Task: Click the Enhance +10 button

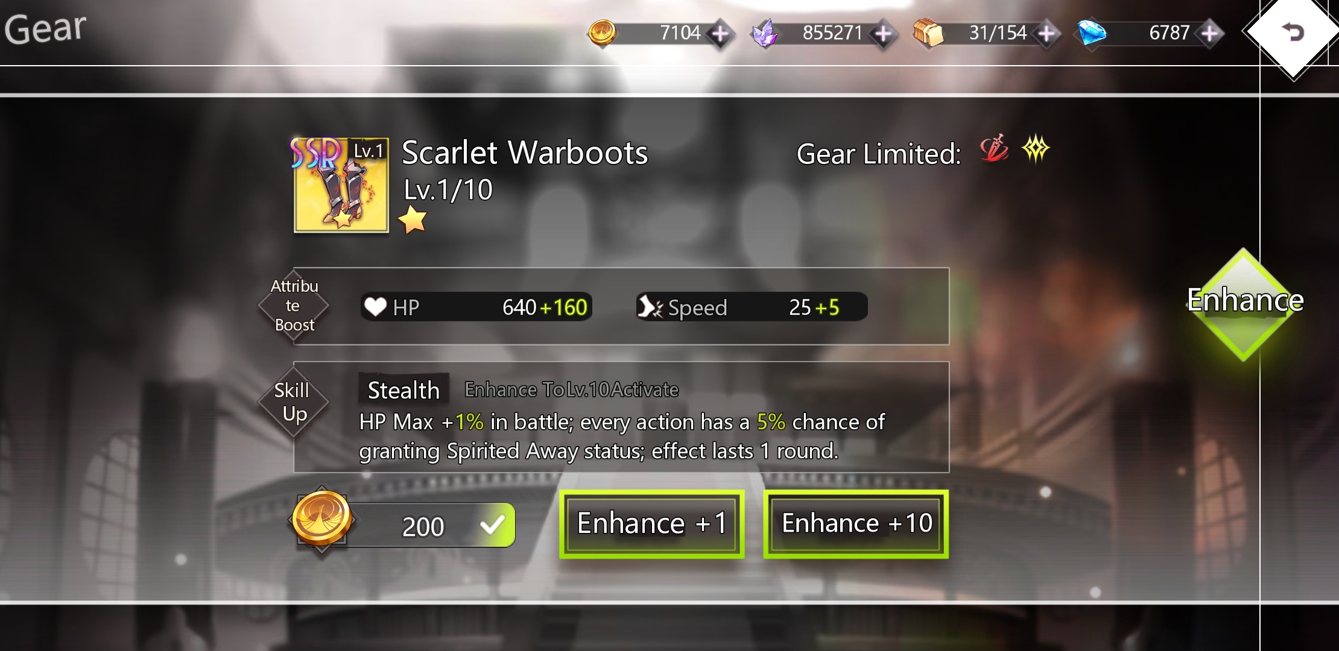Action: coord(856,524)
